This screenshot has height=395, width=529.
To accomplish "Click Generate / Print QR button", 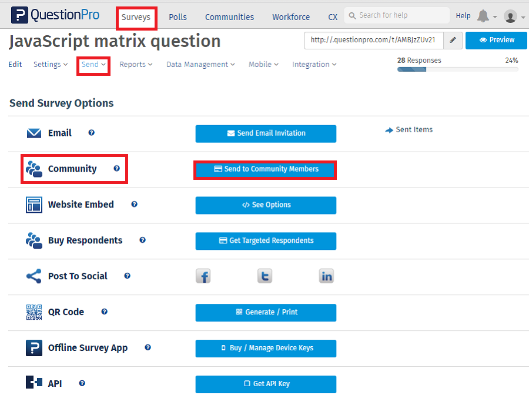I will 266,312.
